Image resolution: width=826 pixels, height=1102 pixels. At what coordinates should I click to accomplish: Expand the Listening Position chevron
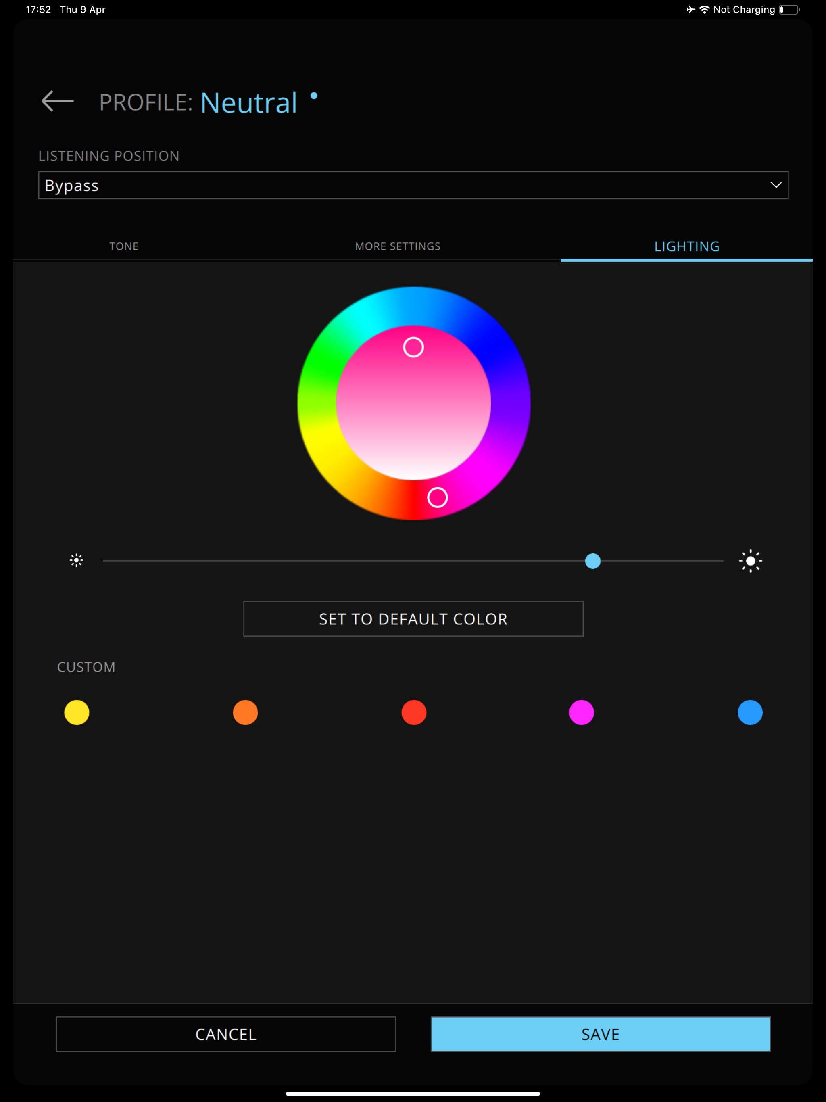click(x=776, y=185)
